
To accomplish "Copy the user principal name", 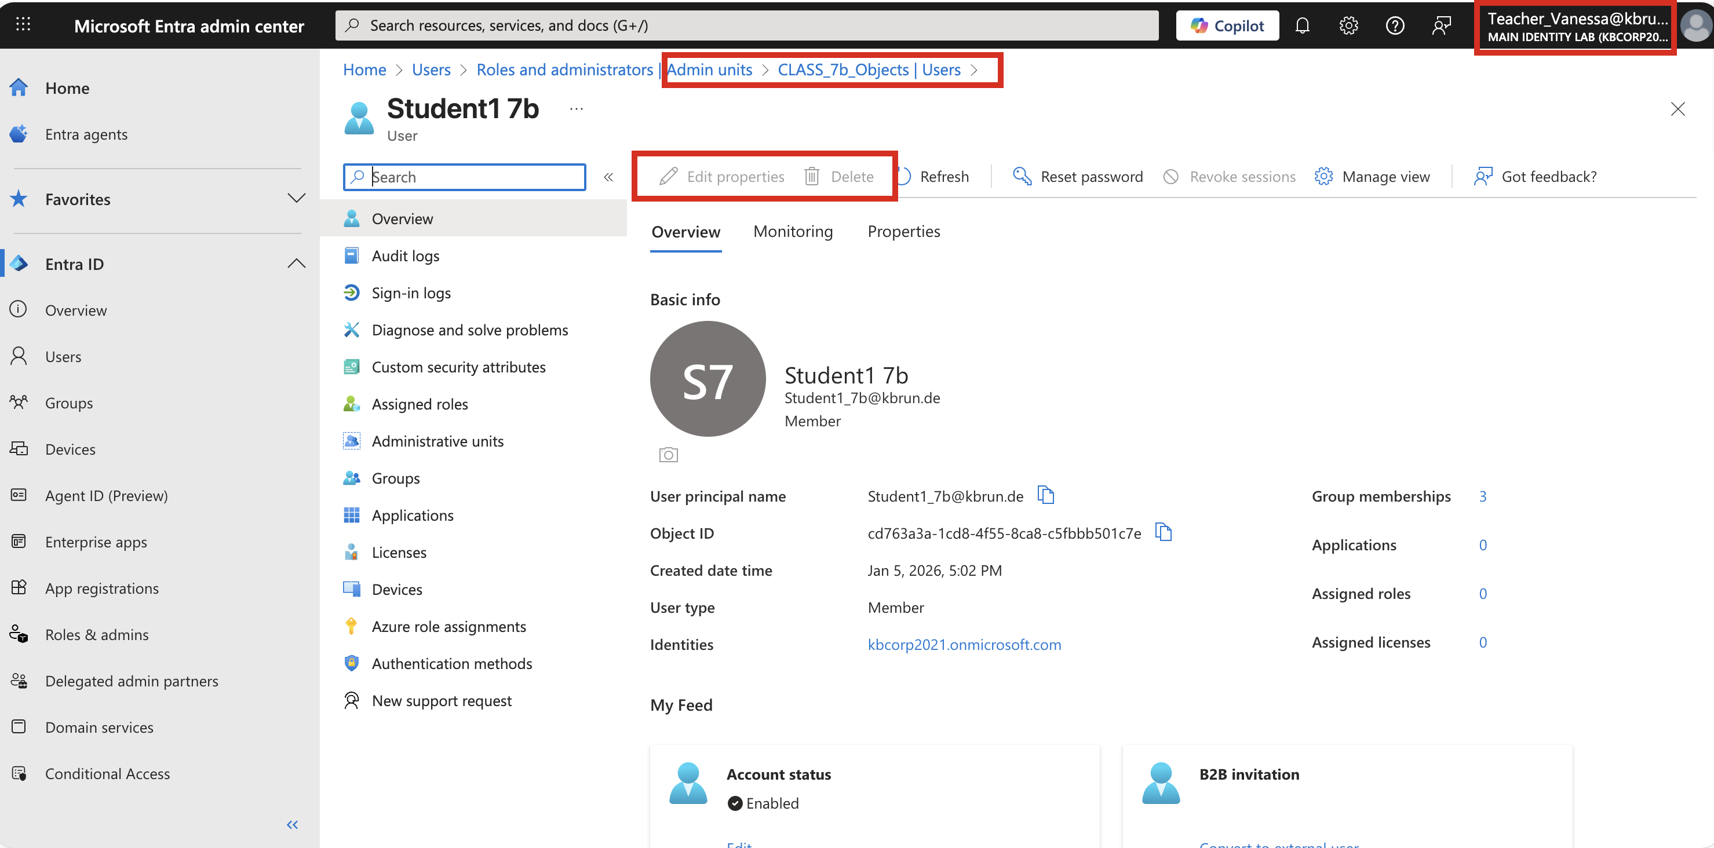I will [1046, 495].
